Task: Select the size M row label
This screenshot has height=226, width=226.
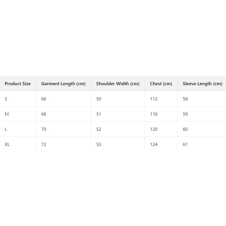Action: [x=7, y=114]
